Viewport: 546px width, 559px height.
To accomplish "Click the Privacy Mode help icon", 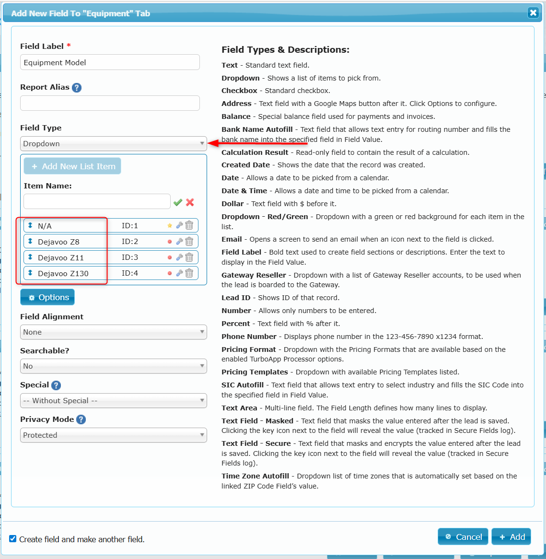I will tap(81, 419).
